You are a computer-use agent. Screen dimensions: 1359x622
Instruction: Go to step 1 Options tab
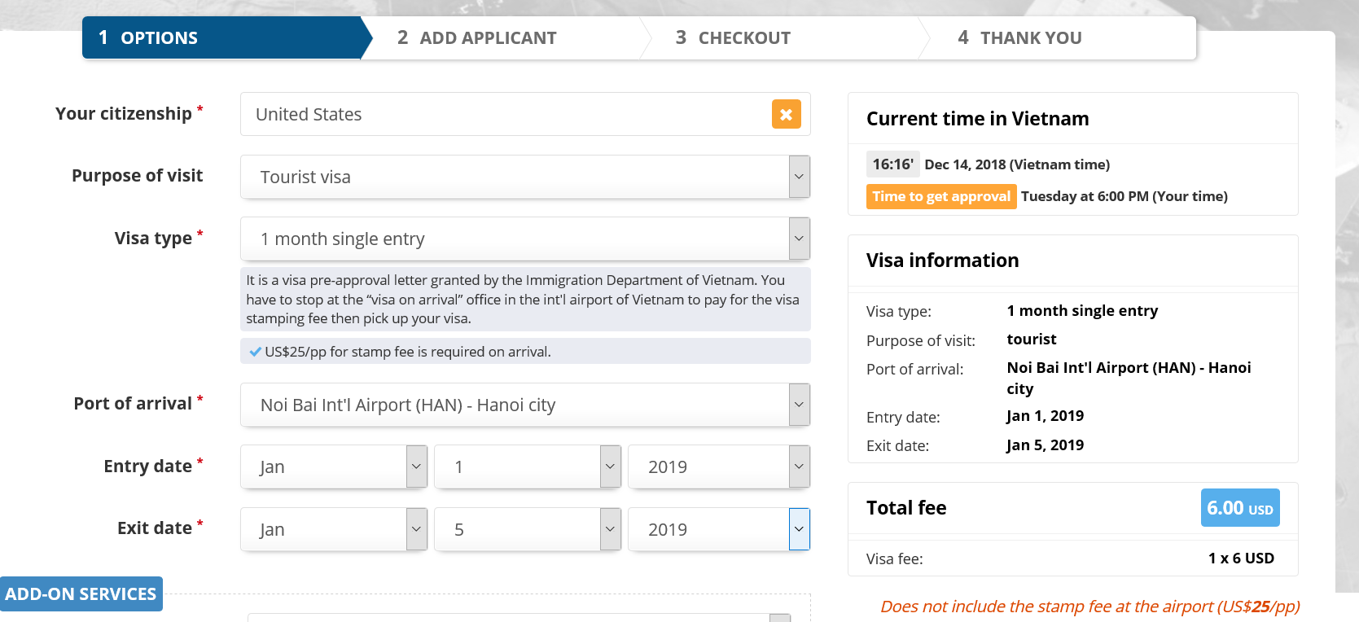pos(220,38)
